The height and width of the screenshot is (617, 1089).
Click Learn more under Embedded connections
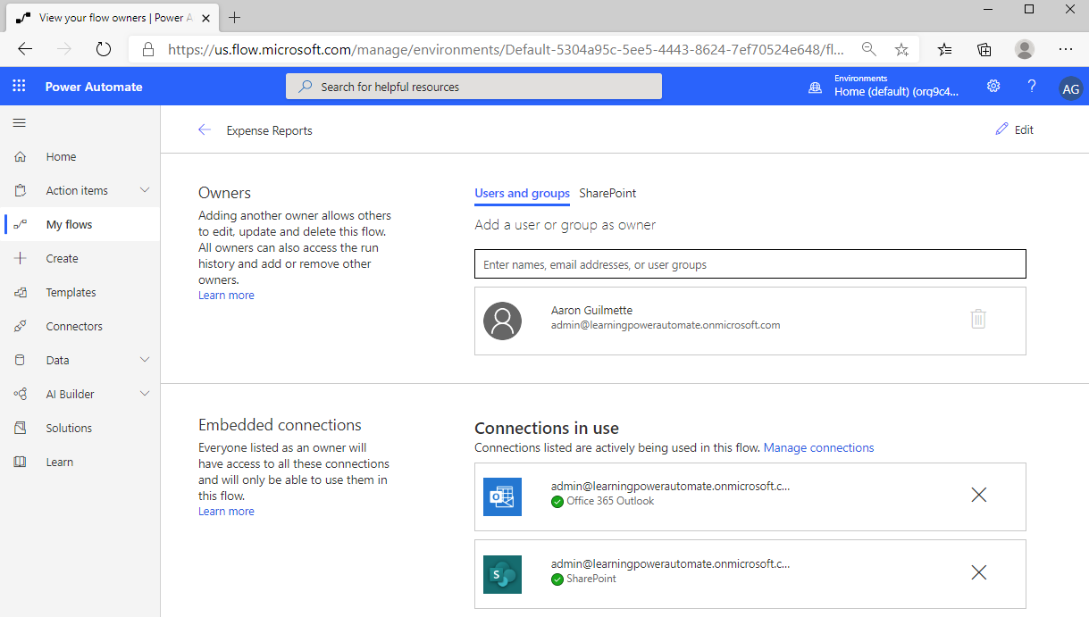pyautogui.click(x=226, y=512)
